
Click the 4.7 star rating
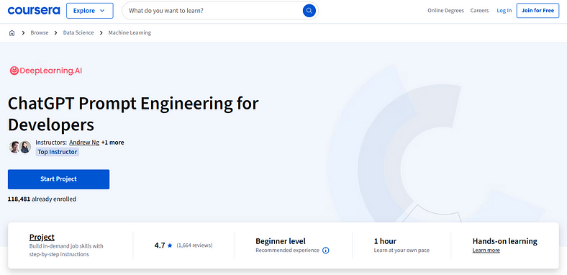click(163, 245)
